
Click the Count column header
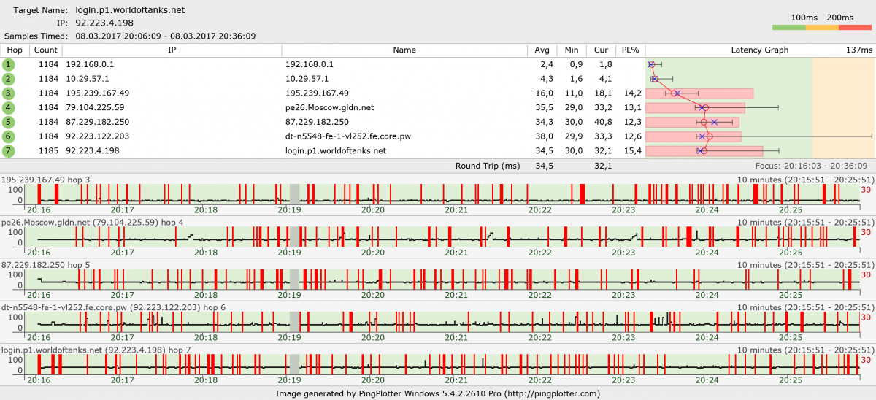pos(45,50)
